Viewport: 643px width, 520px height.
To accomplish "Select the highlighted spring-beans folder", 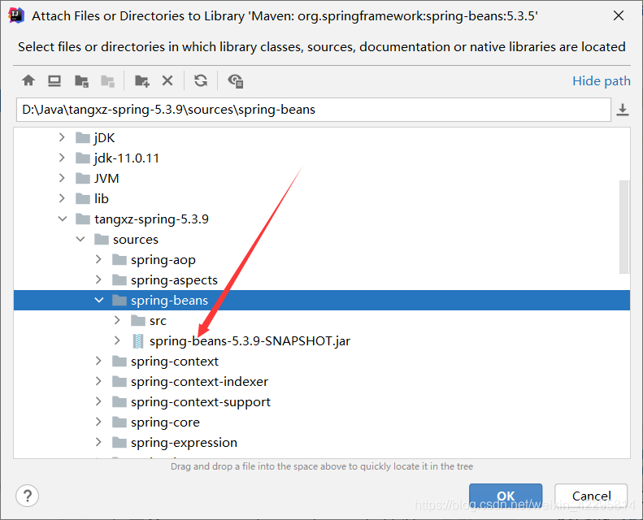I will 322,300.
